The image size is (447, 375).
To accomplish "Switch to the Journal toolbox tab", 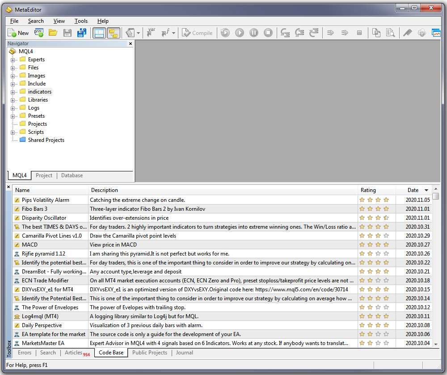I will pos(185,353).
